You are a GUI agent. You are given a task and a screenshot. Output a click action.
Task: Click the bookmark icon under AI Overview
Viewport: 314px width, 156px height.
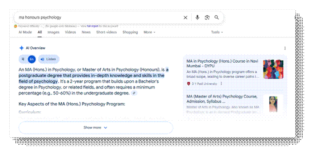[x=23, y=59]
